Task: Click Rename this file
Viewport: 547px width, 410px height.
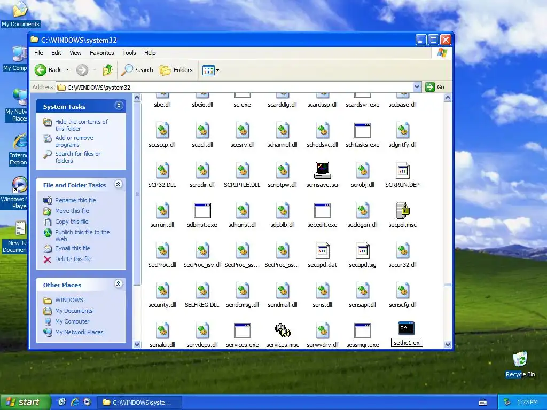Action: (75, 200)
